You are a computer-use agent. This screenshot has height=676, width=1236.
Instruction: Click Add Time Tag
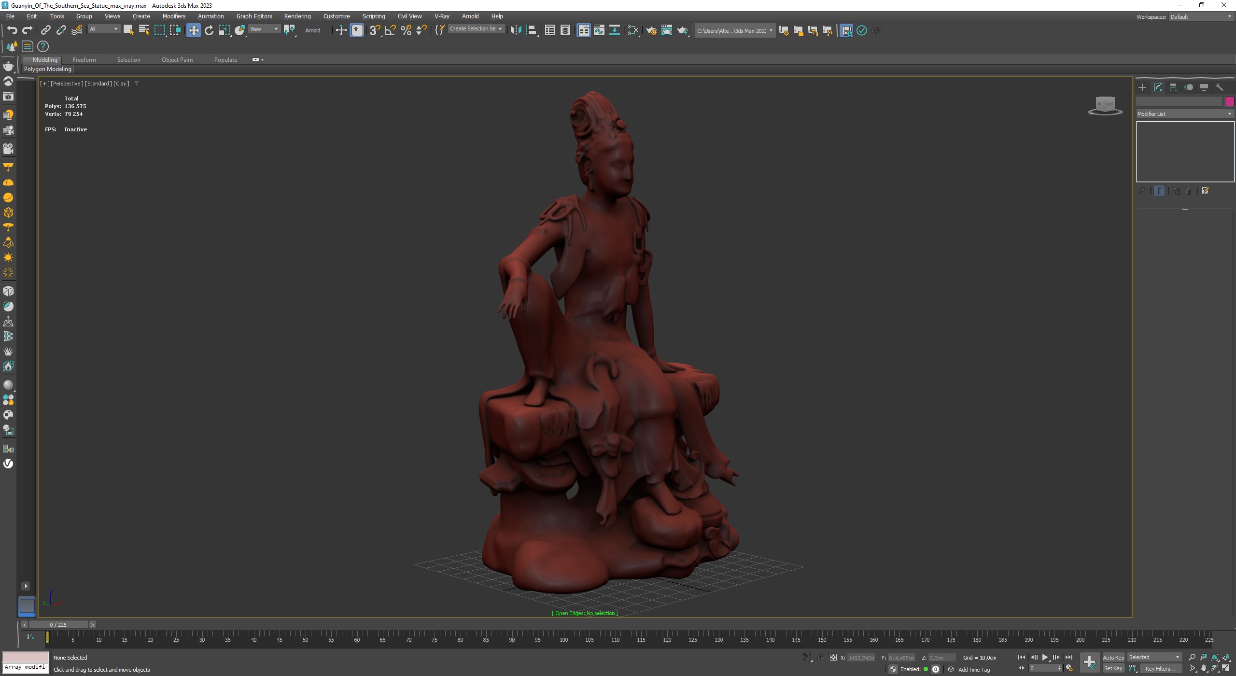[x=974, y=670]
